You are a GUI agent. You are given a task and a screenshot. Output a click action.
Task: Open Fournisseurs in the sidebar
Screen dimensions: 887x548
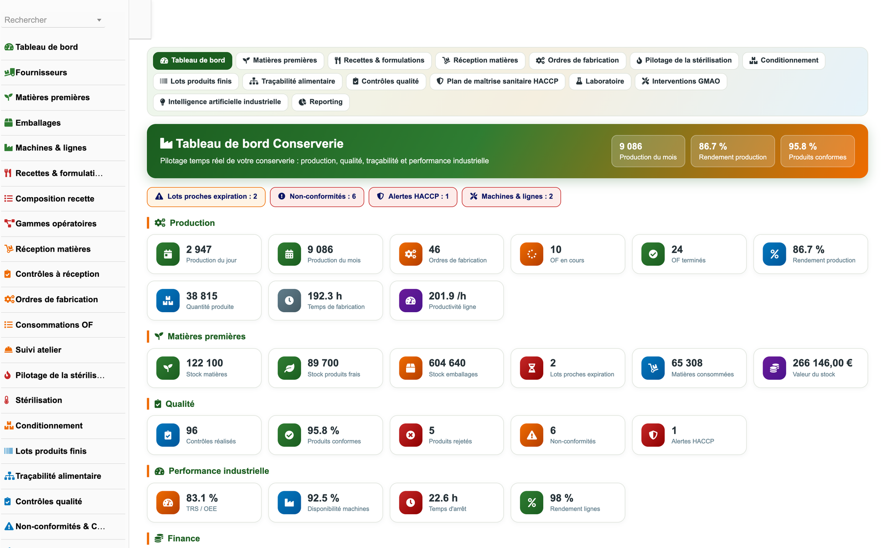(x=63, y=72)
